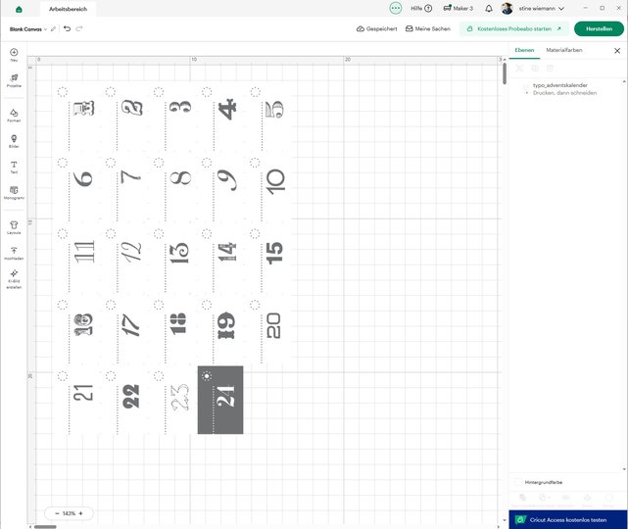Open Meine Sachen
Image resolution: width=628 pixels, height=529 pixels.
(428, 28)
